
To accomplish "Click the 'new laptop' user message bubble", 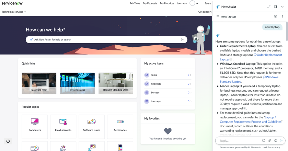I will [272, 27].
